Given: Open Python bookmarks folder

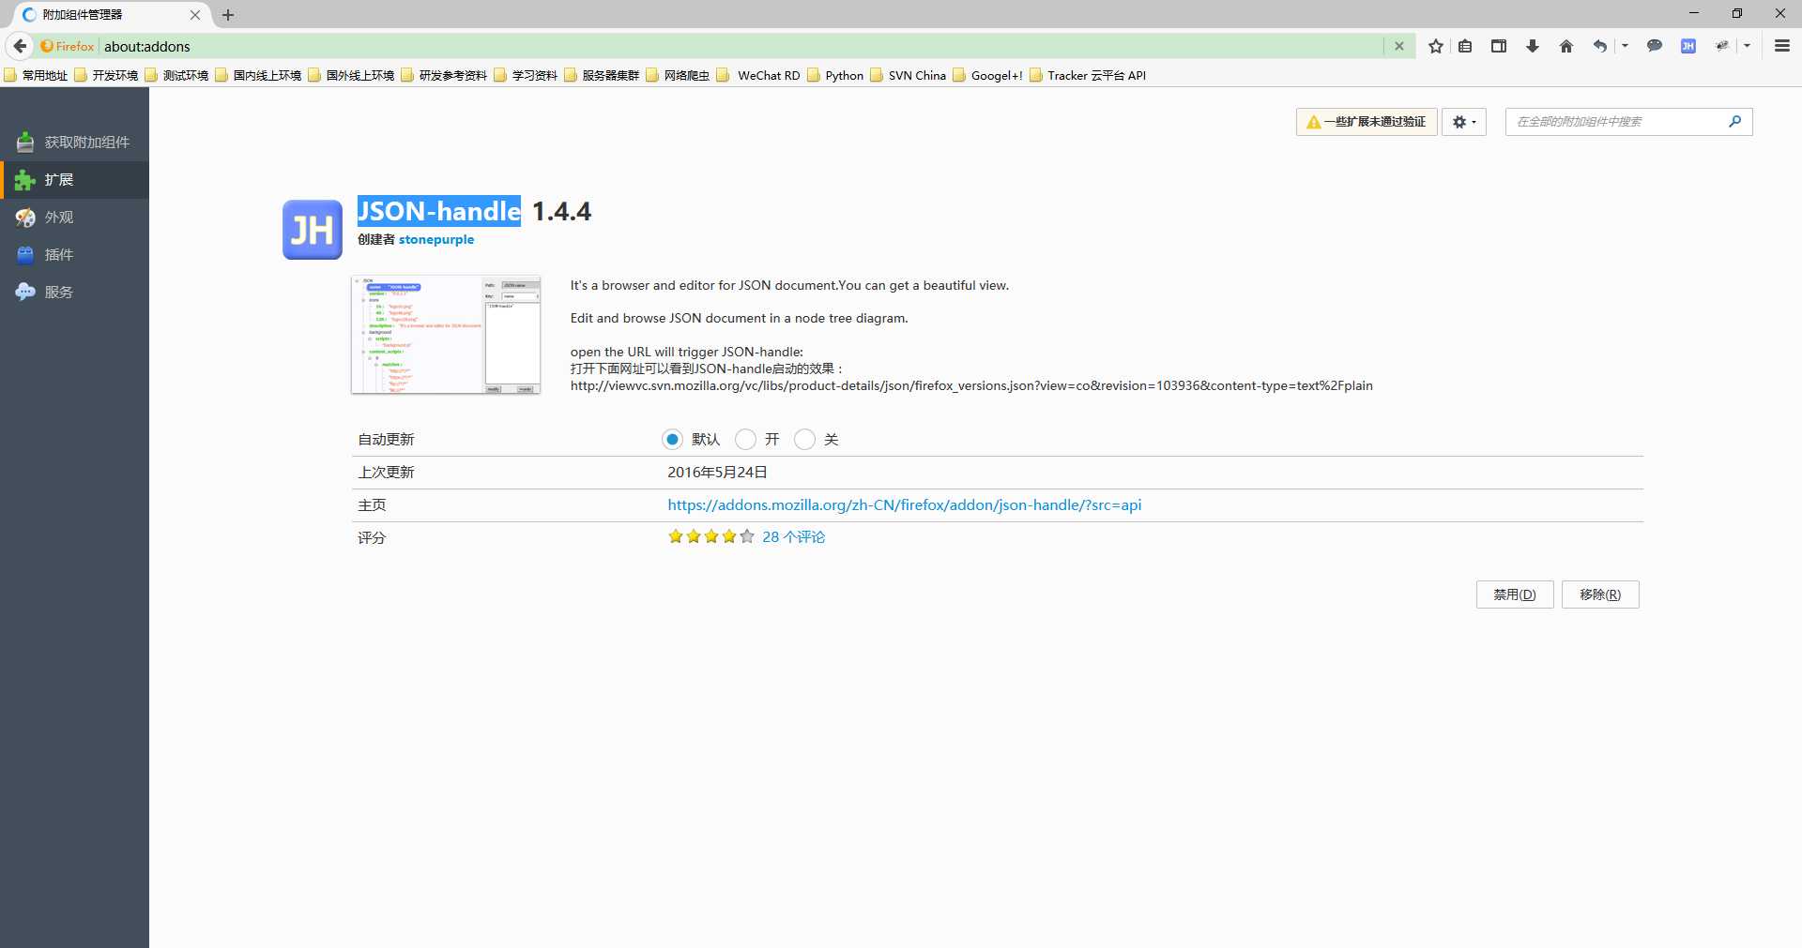Looking at the screenshot, I should click(836, 76).
